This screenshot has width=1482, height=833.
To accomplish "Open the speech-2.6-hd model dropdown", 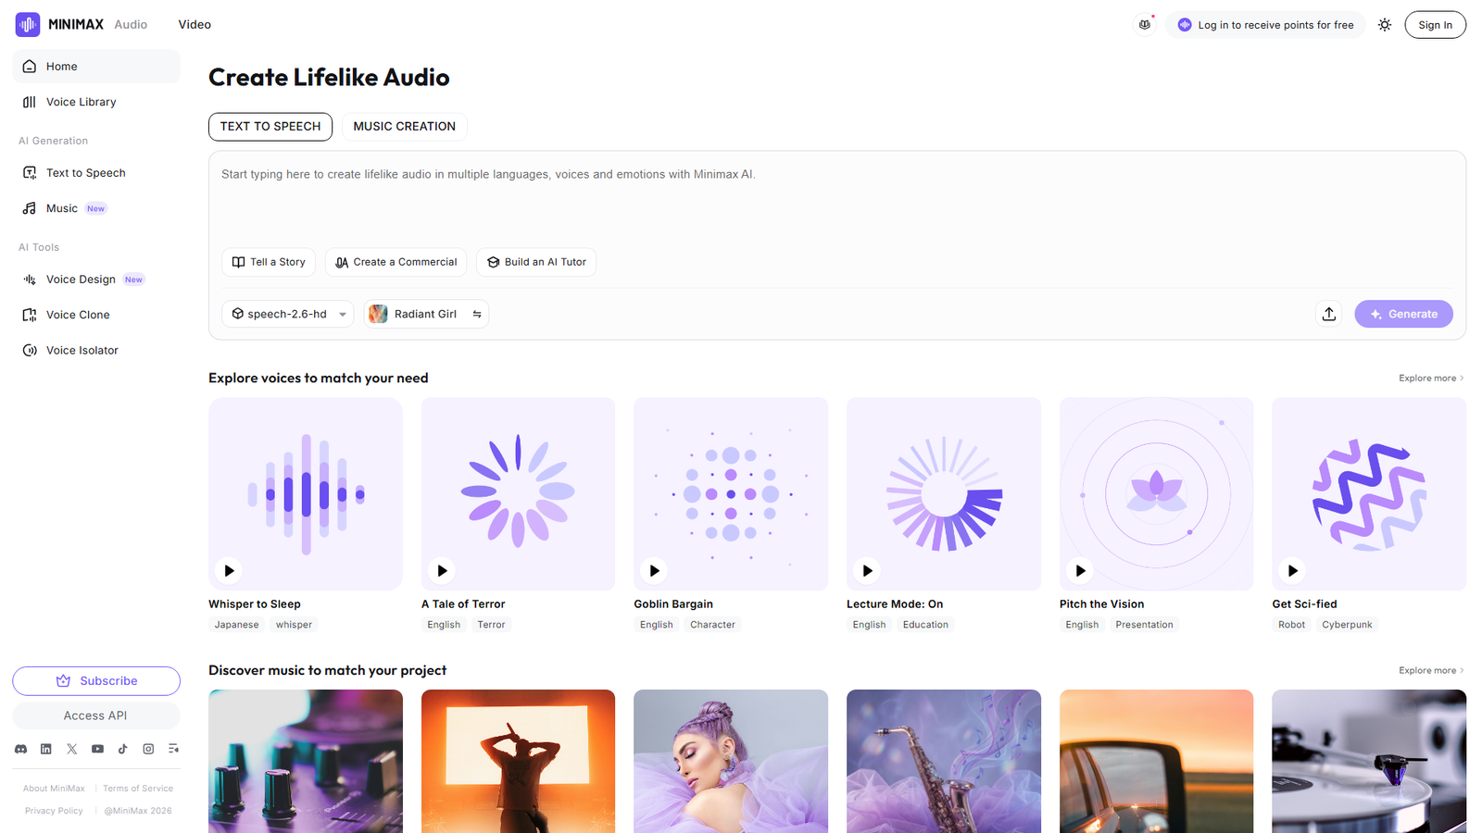I will 287,314.
